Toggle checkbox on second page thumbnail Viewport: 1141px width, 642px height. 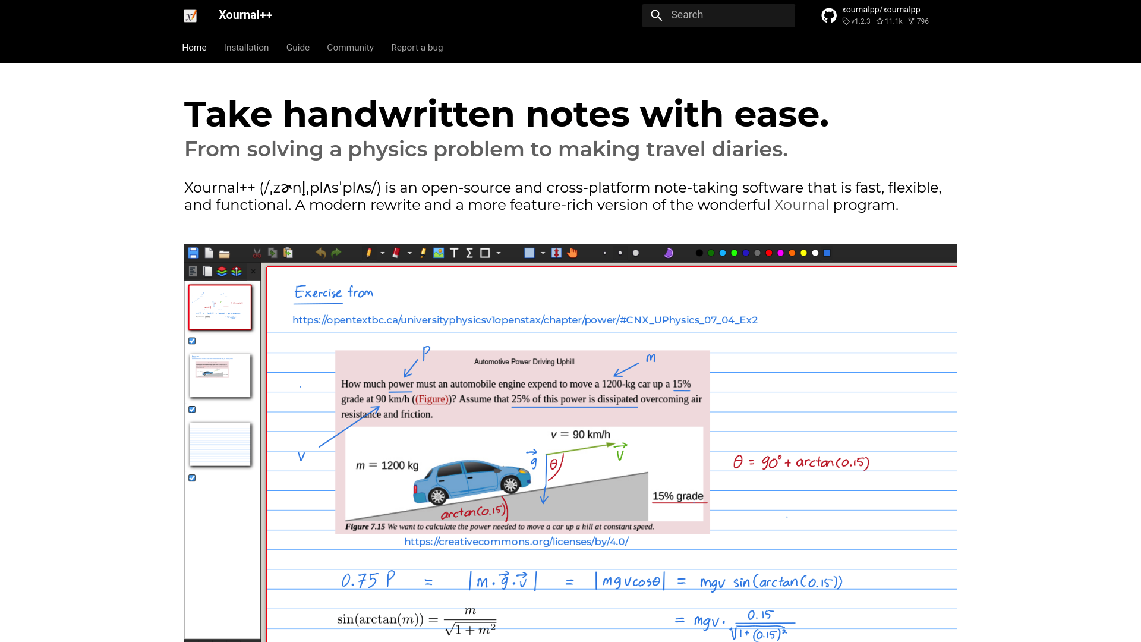tap(193, 409)
